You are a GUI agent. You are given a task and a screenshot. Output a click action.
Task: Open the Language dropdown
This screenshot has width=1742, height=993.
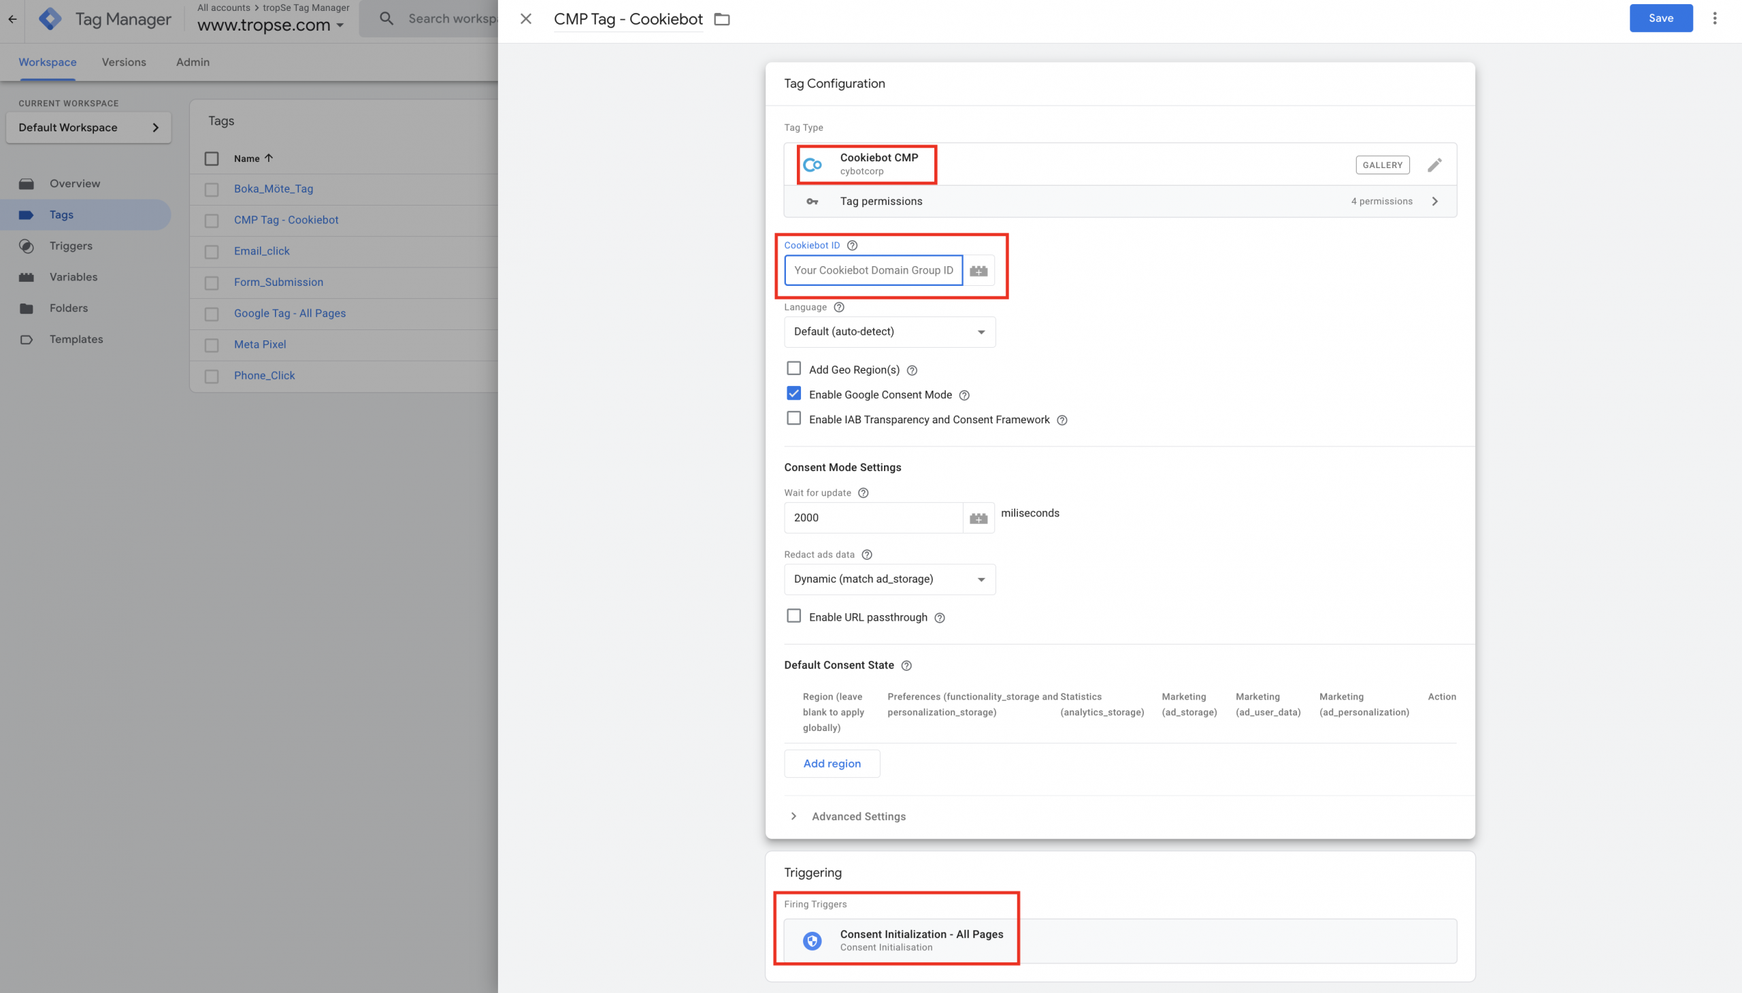point(889,332)
